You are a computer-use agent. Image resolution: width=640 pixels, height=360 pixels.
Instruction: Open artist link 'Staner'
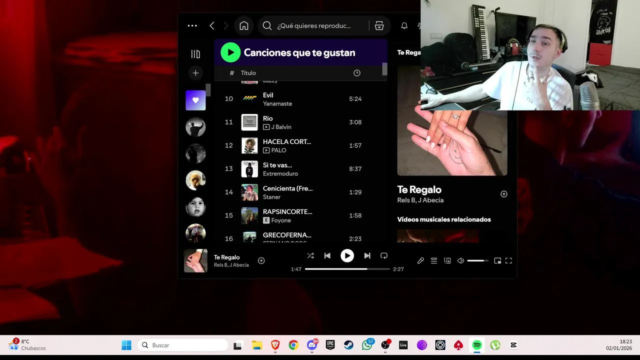[x=271, y=197]
